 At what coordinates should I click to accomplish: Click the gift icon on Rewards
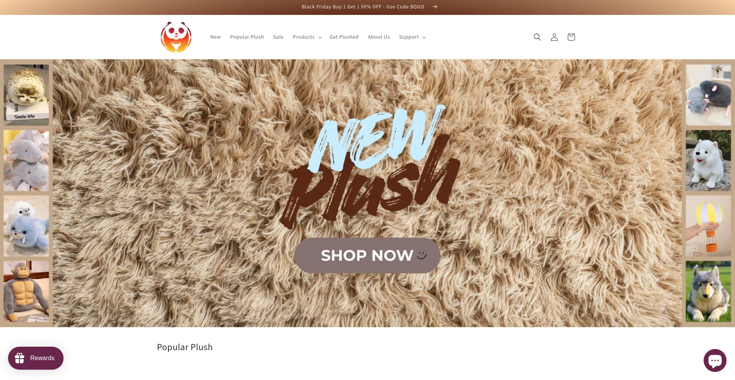[x=20, y=358]
